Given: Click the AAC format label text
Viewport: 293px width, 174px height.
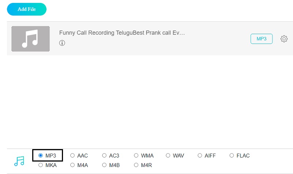Looking at the screenshot, I should 82,156.
